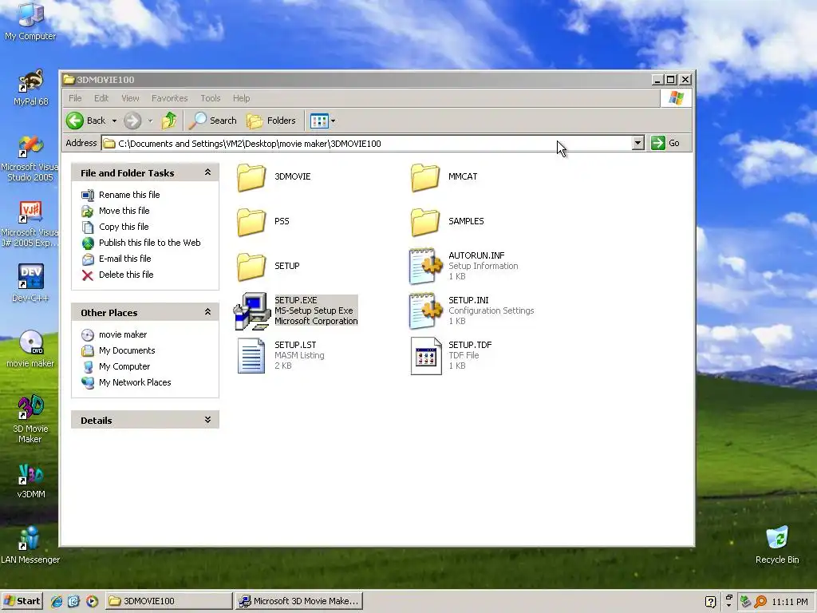The width and height of the screenshot is (817, 613).
Task: Select the SAMPLES folder icon
Action: [x=425, y=222]
